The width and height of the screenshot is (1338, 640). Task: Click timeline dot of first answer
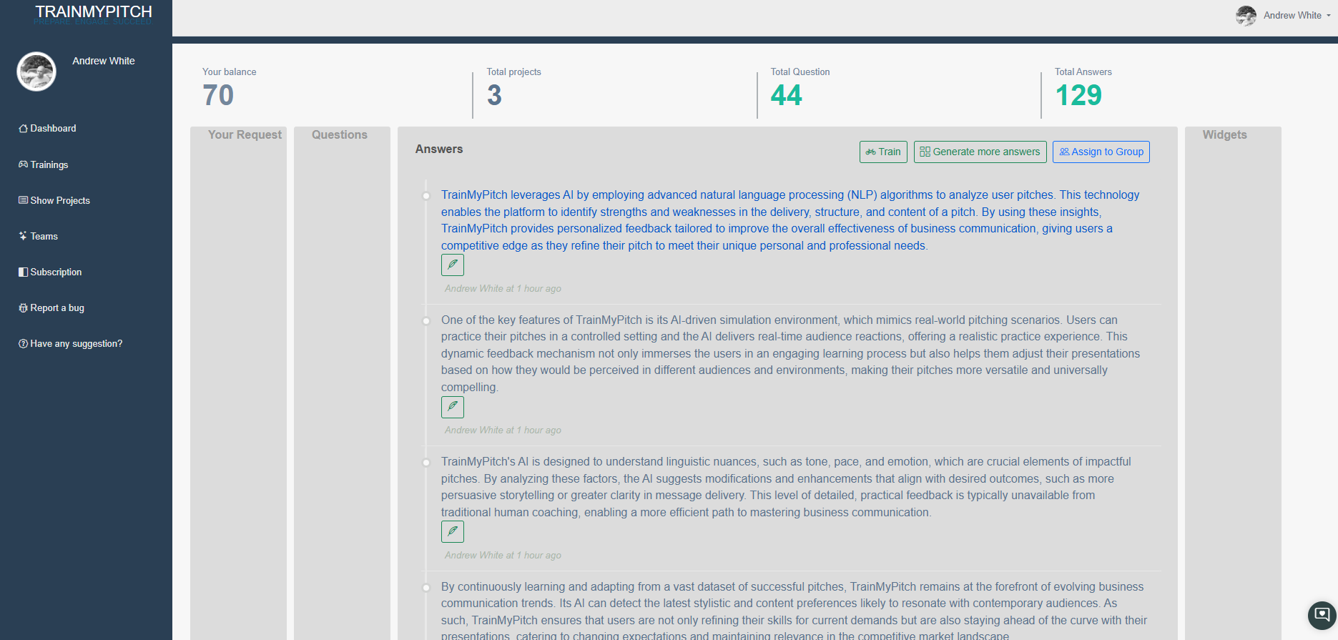[x=426, y=196]
